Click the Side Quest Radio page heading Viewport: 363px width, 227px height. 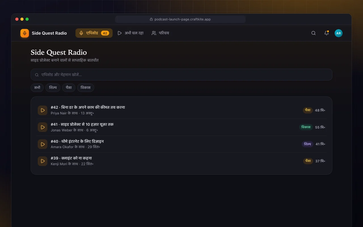coord(59,52)
